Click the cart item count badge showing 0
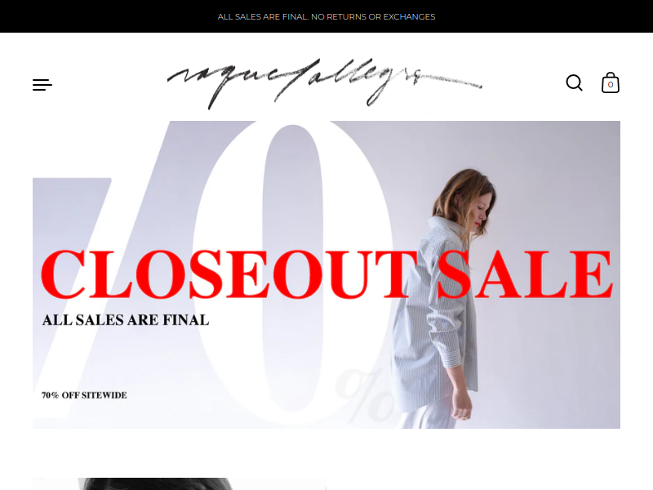 click(x=610, y=85)
